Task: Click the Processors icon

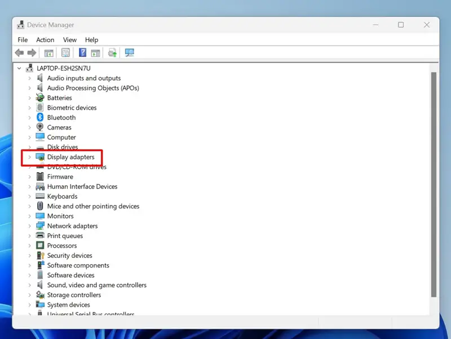Action: coord(40,246)
